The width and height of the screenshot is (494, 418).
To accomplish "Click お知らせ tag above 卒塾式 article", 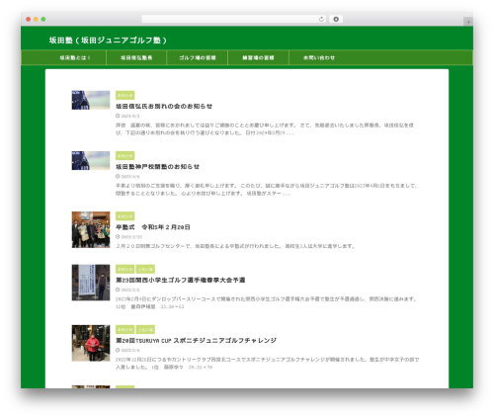I will (x=124, y=216).
